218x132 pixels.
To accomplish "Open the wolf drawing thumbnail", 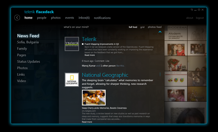I will [197, 79].
